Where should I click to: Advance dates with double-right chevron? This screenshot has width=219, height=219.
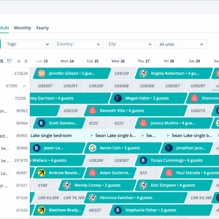26,61
